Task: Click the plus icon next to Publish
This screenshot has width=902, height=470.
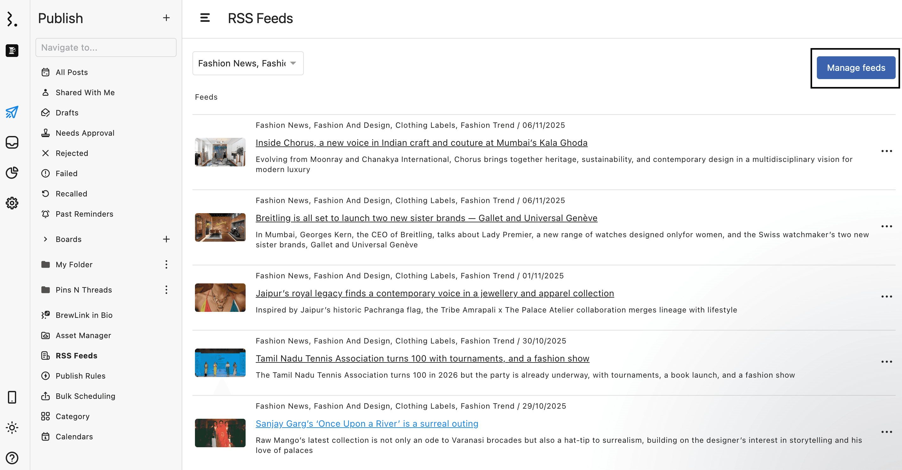Action: 166,18
